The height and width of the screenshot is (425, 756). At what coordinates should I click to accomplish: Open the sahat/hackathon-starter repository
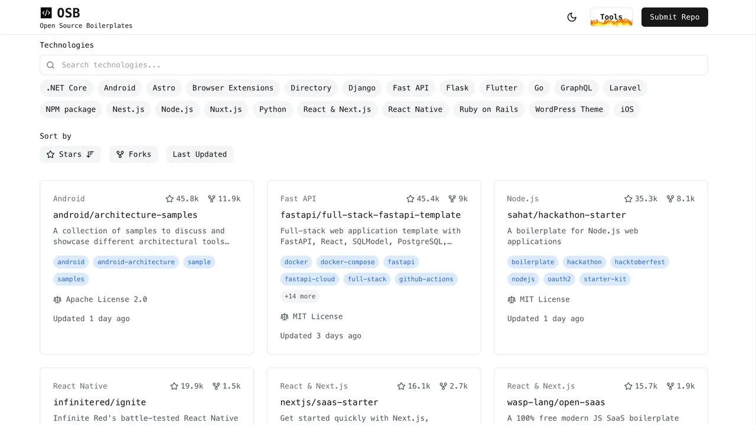[566, 215]
